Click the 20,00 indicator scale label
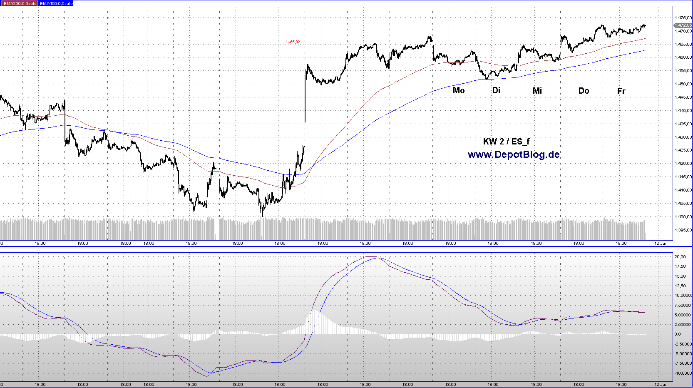Viewport: 693px width, 388px height. [680, 257]
